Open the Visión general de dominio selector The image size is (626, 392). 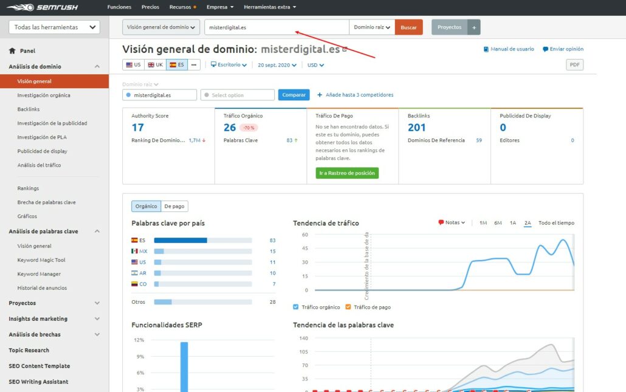click(160, 27)
